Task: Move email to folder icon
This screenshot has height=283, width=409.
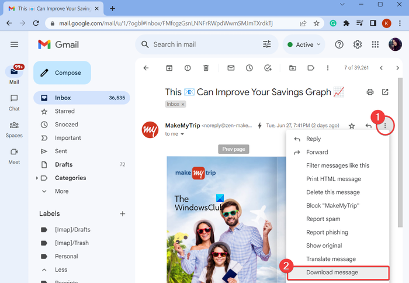Action: point(293,68)
